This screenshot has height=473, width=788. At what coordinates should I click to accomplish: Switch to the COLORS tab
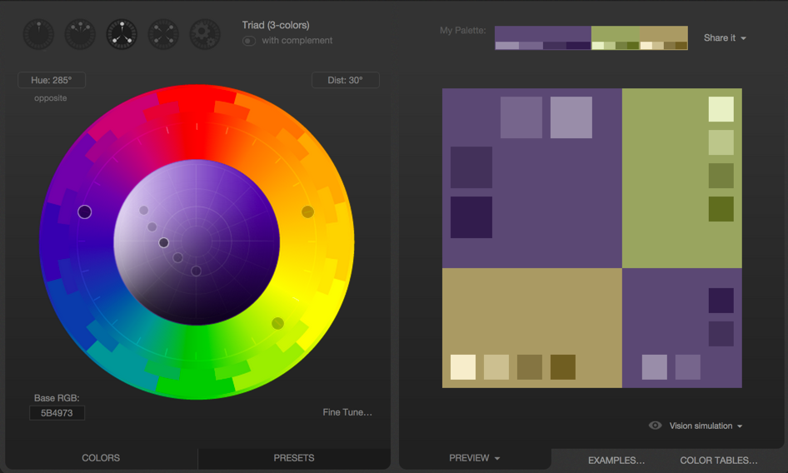pyautogui.click(x=101, y=458)
